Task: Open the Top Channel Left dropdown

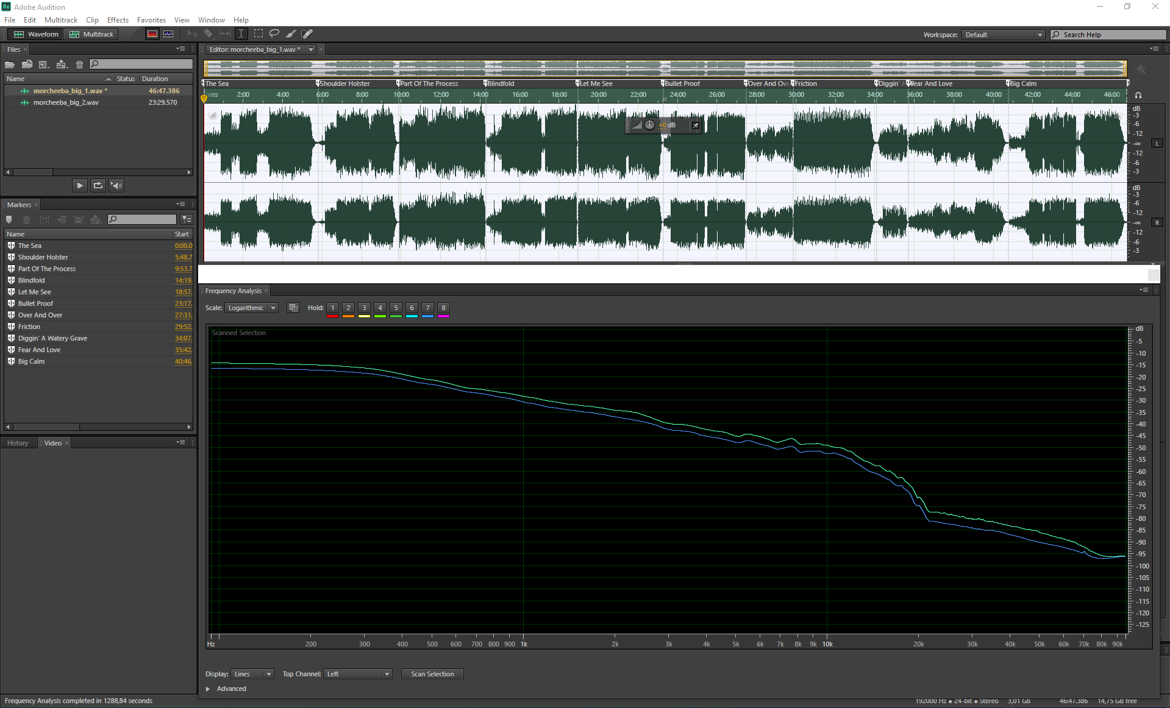Action: [357, 674]
